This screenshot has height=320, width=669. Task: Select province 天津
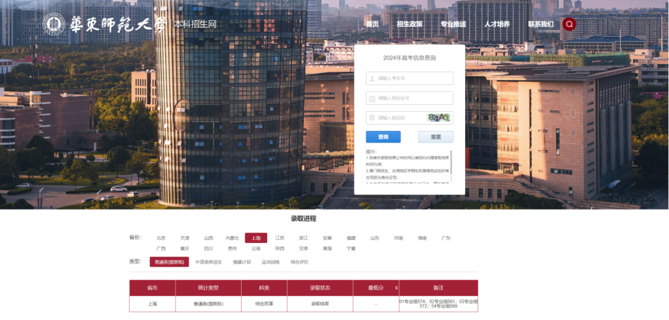(x=185, y=238)
